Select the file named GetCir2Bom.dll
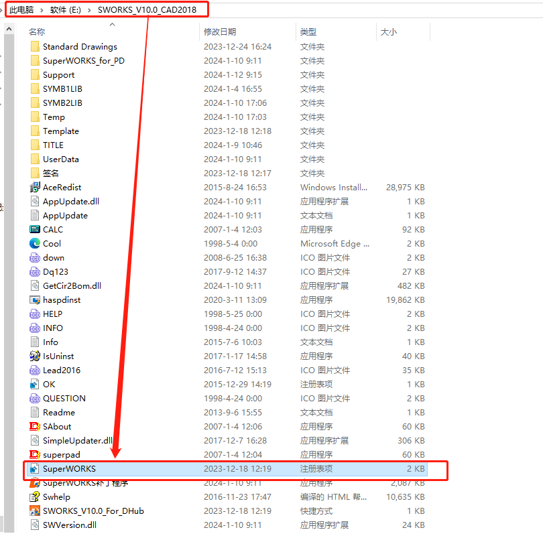 tap(72, 286)
